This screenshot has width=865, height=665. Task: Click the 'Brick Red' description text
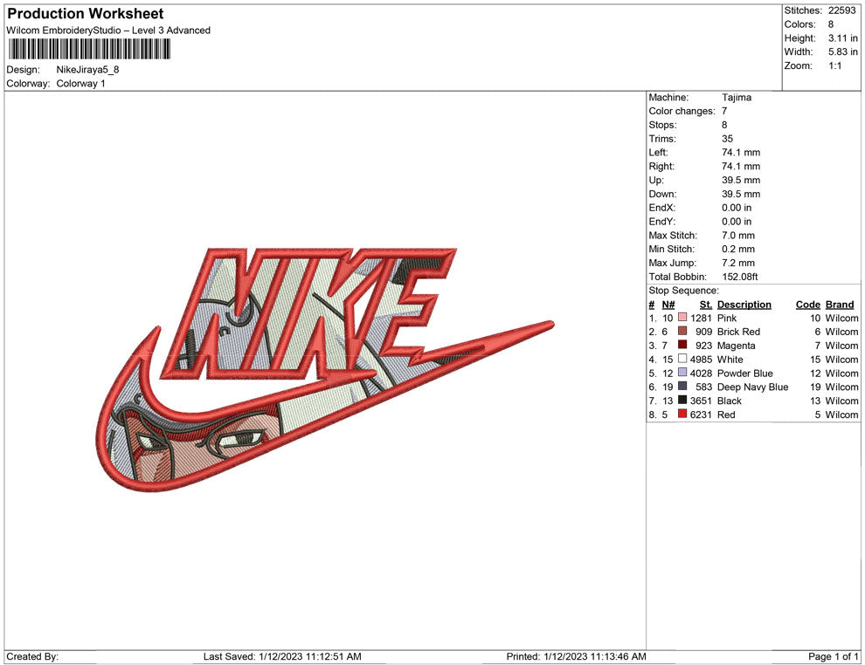(x=738, y=332)
